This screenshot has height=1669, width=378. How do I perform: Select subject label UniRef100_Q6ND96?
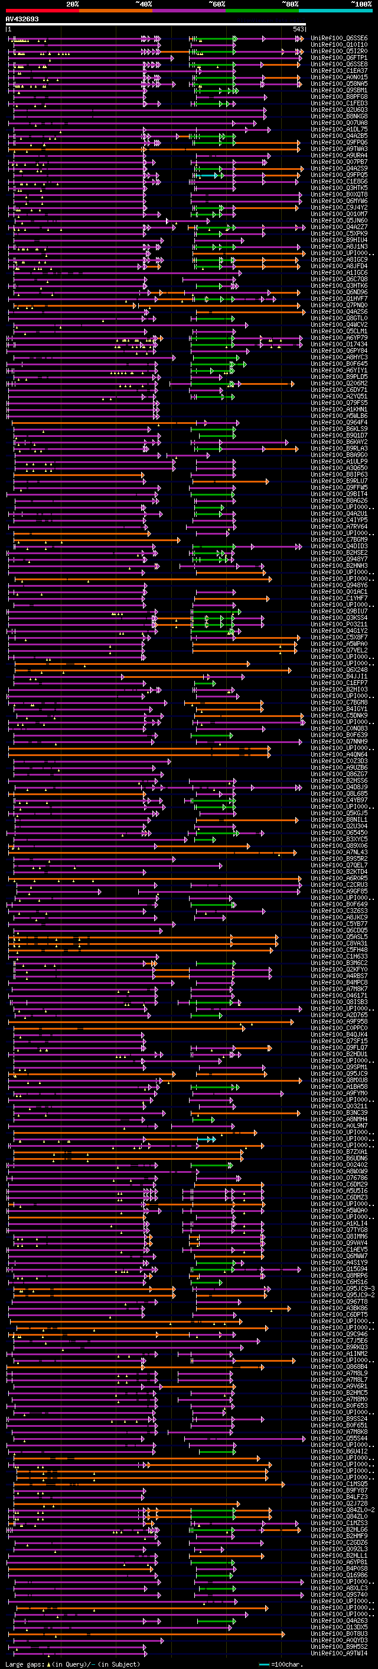(339, 292)
